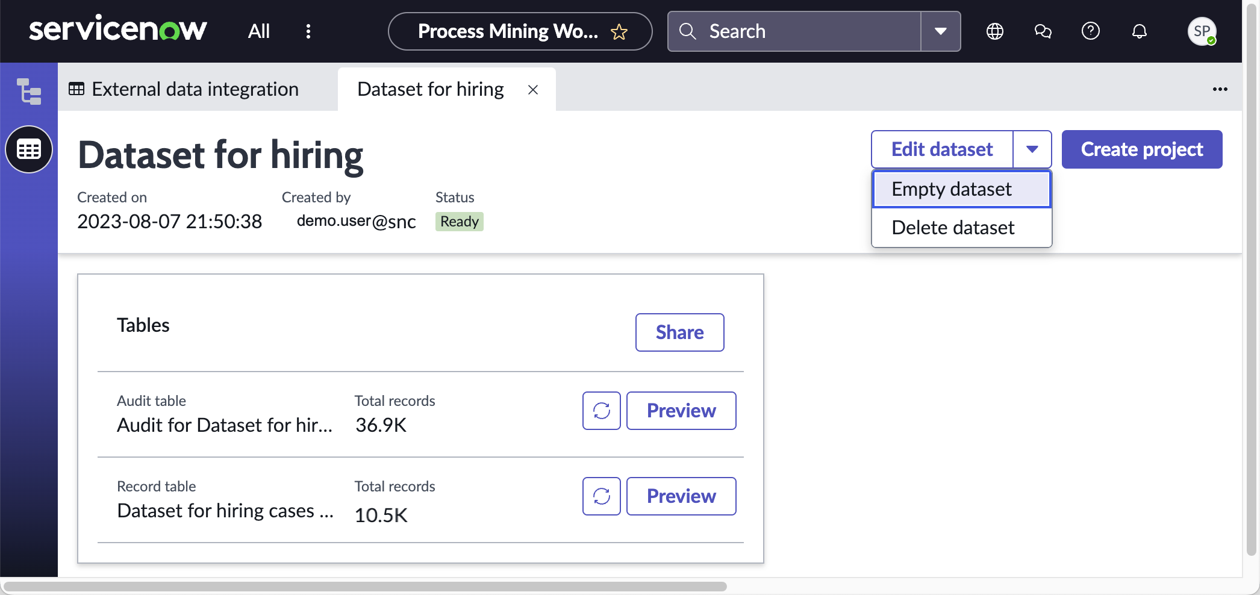Screen dimensions: 1260x595
Task: Click the vertical scrollbar on the right
Action: 1252,279
